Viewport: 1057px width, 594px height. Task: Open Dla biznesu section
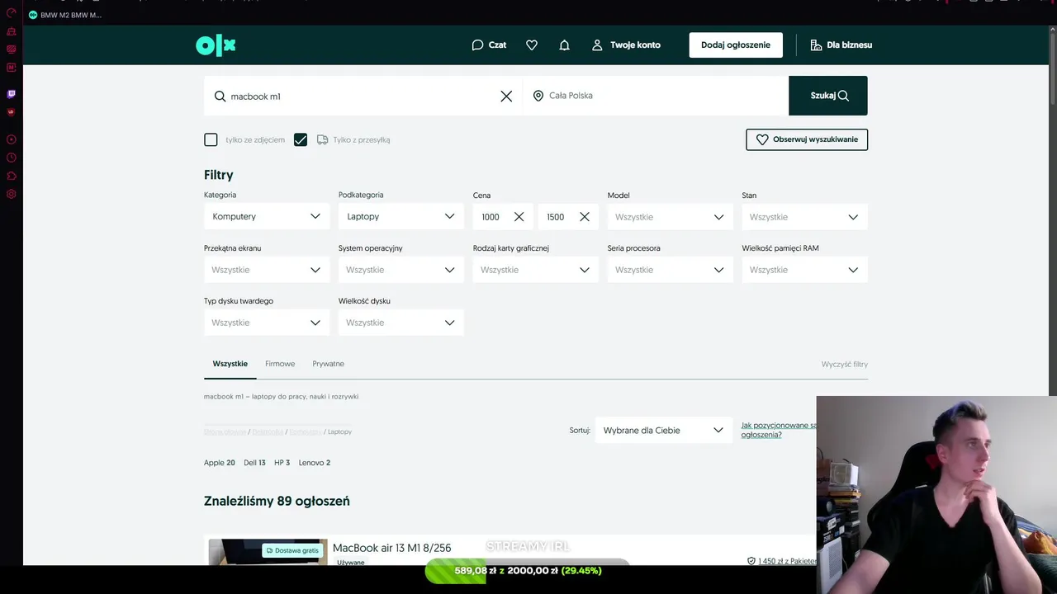[841, 45]
